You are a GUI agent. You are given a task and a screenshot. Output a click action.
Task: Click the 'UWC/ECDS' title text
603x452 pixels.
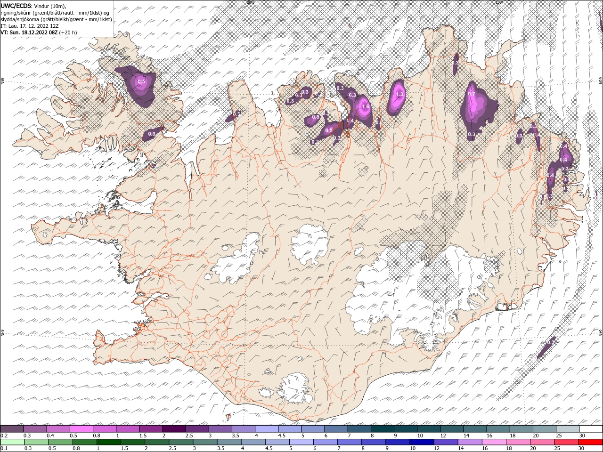tap(16, 6)
